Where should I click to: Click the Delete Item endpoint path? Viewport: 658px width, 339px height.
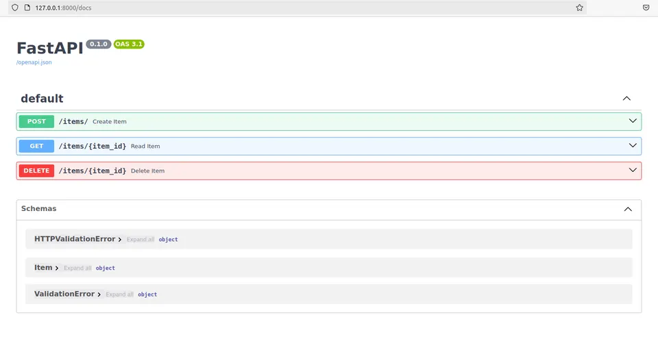click(x=93, y=171)
